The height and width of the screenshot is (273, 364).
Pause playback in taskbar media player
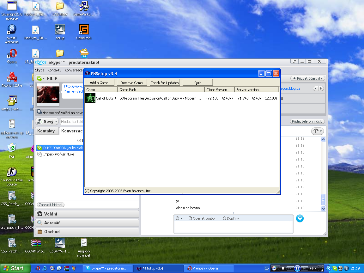pos(297,268)
